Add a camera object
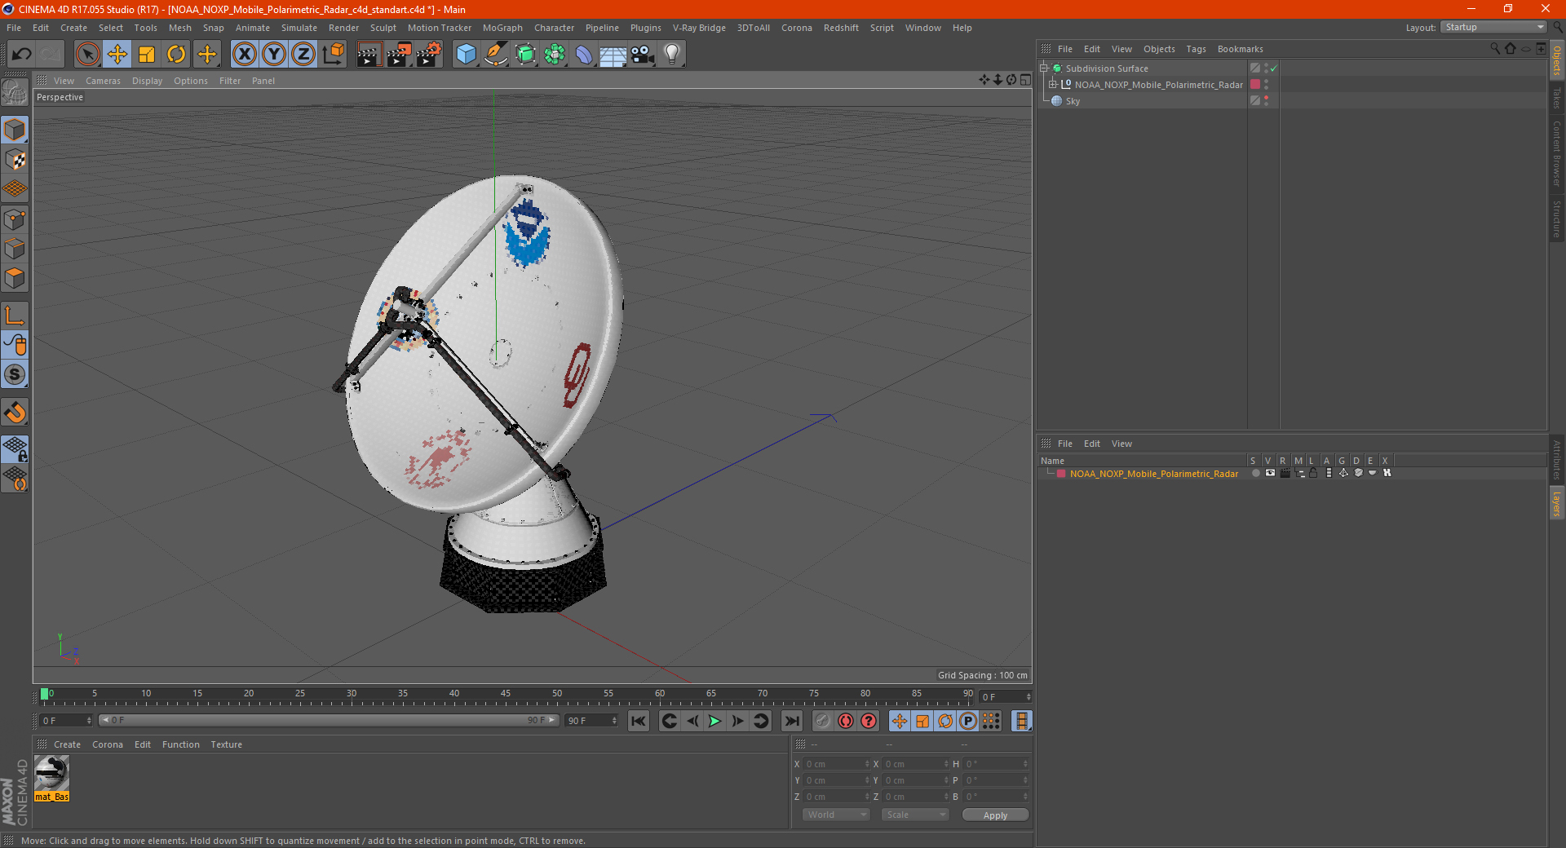 click(643, 55)
